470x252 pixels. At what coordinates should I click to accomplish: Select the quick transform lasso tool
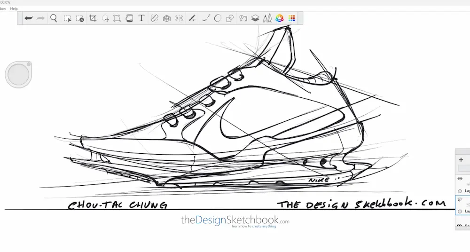point(105,19)
